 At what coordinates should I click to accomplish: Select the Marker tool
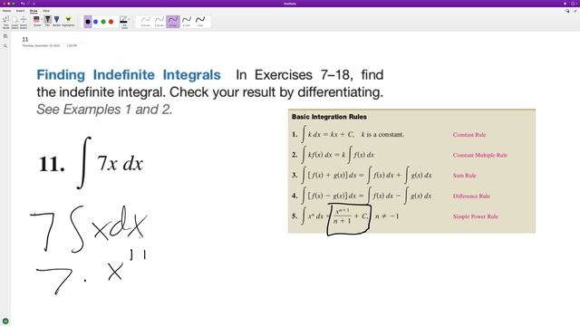click(x=56, y=21)
